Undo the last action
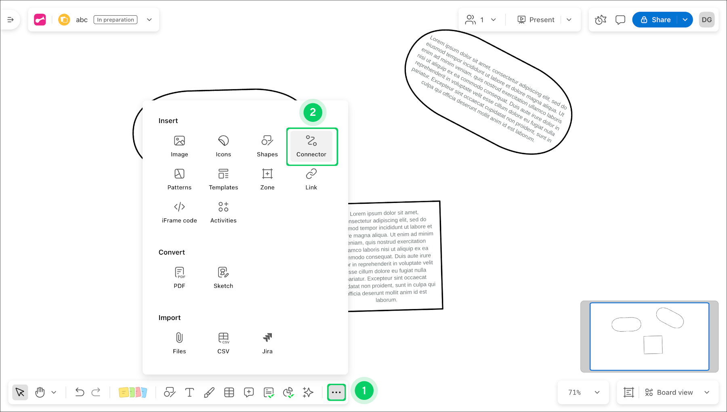 [x=79, y=392]
